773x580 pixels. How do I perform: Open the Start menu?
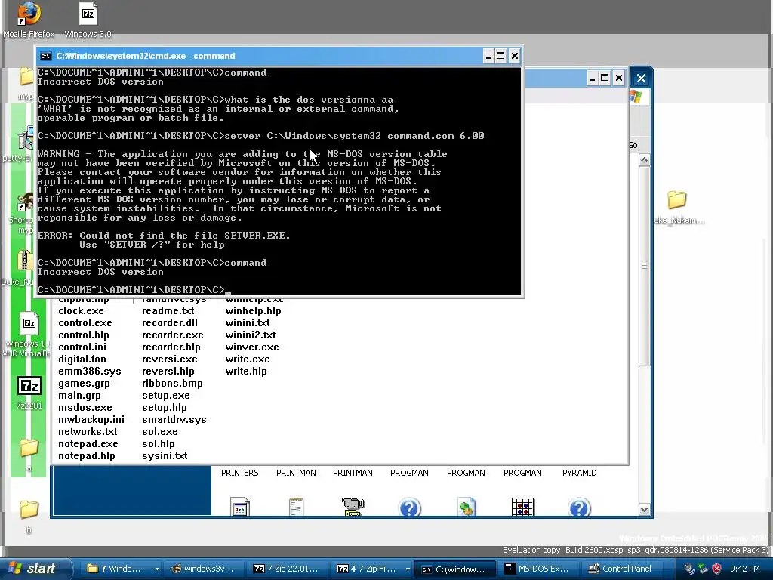point(35,569)
